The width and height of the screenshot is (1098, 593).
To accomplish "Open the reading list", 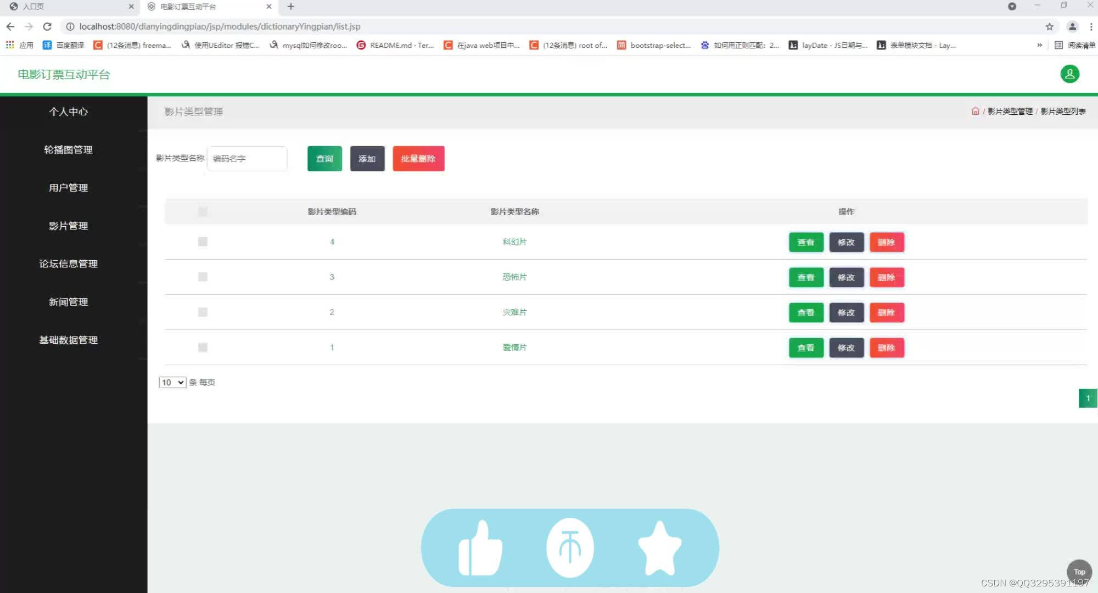I will point(1075,45).
